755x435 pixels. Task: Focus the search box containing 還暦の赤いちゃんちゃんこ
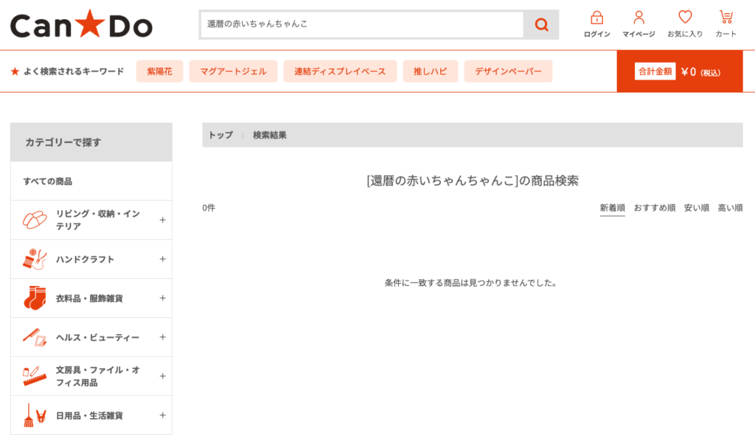tap(361, 24)
